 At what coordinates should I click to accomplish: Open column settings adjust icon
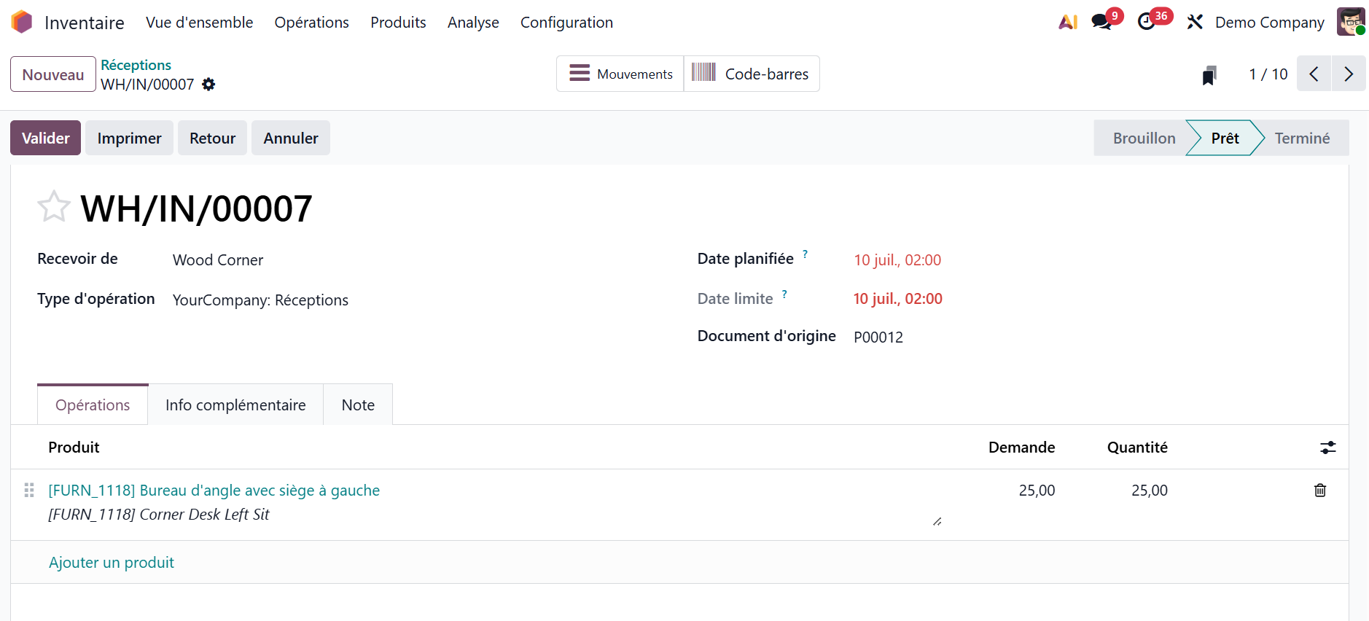click(x=1328, y=448)
